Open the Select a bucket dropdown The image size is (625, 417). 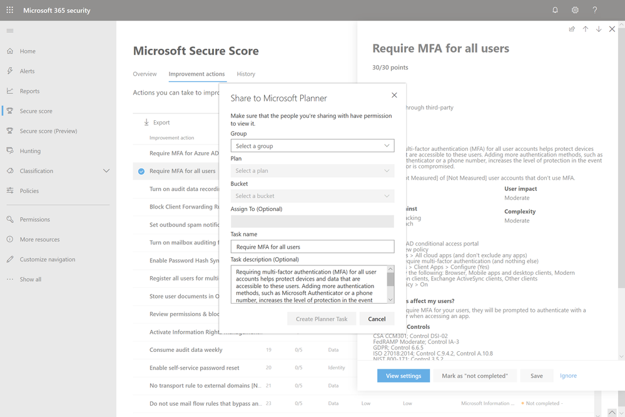point(313,196)
